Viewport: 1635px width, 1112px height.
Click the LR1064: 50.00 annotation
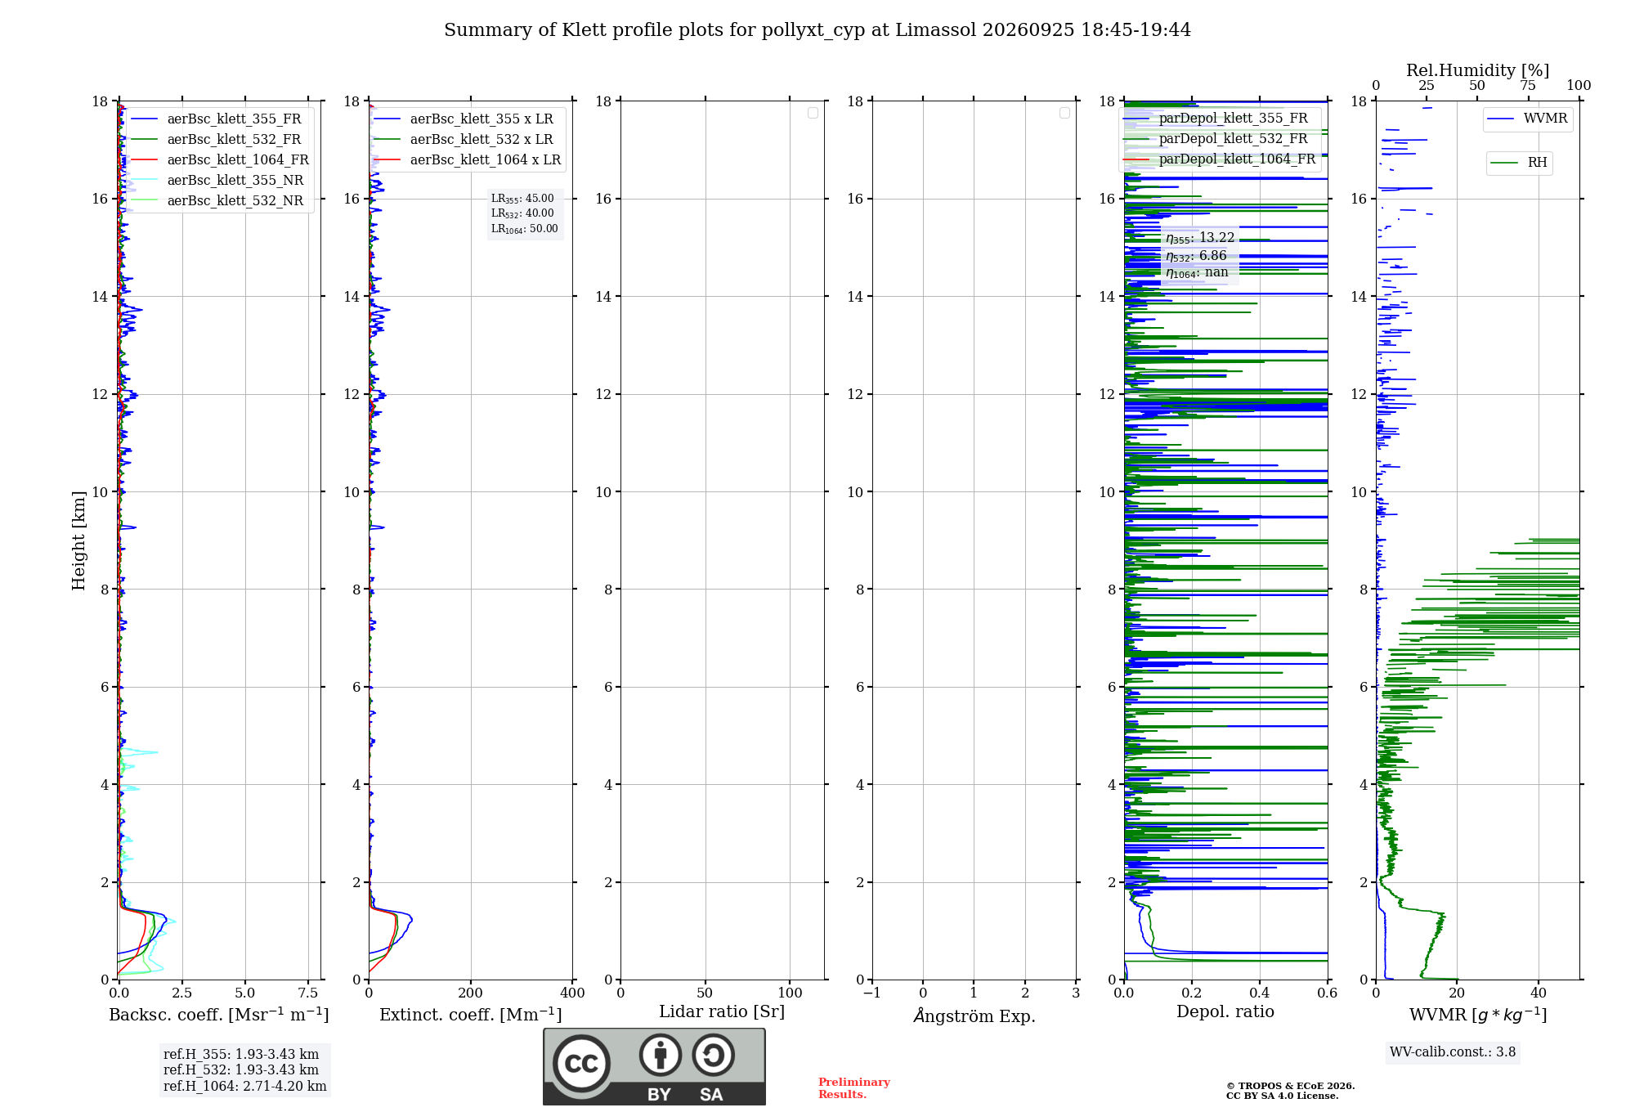click(x=525, y=229)
